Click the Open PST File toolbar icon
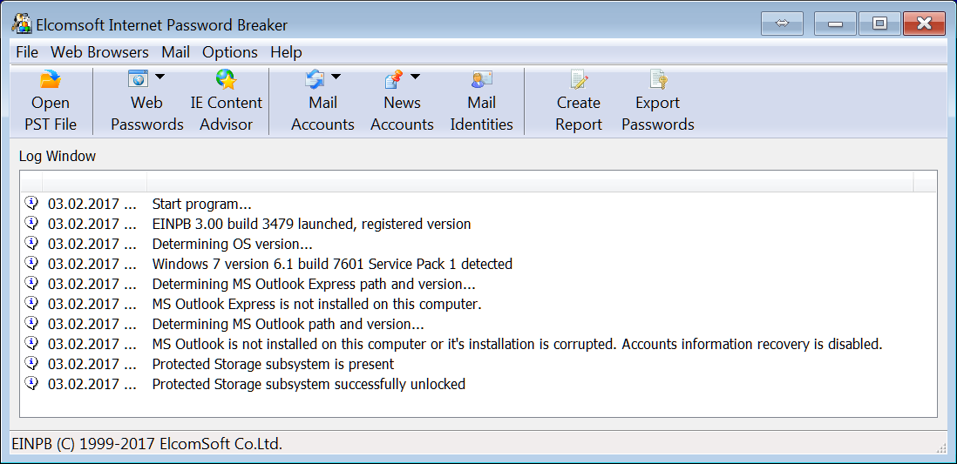This screenshot has width=957, height=464. tap(50, 81)
